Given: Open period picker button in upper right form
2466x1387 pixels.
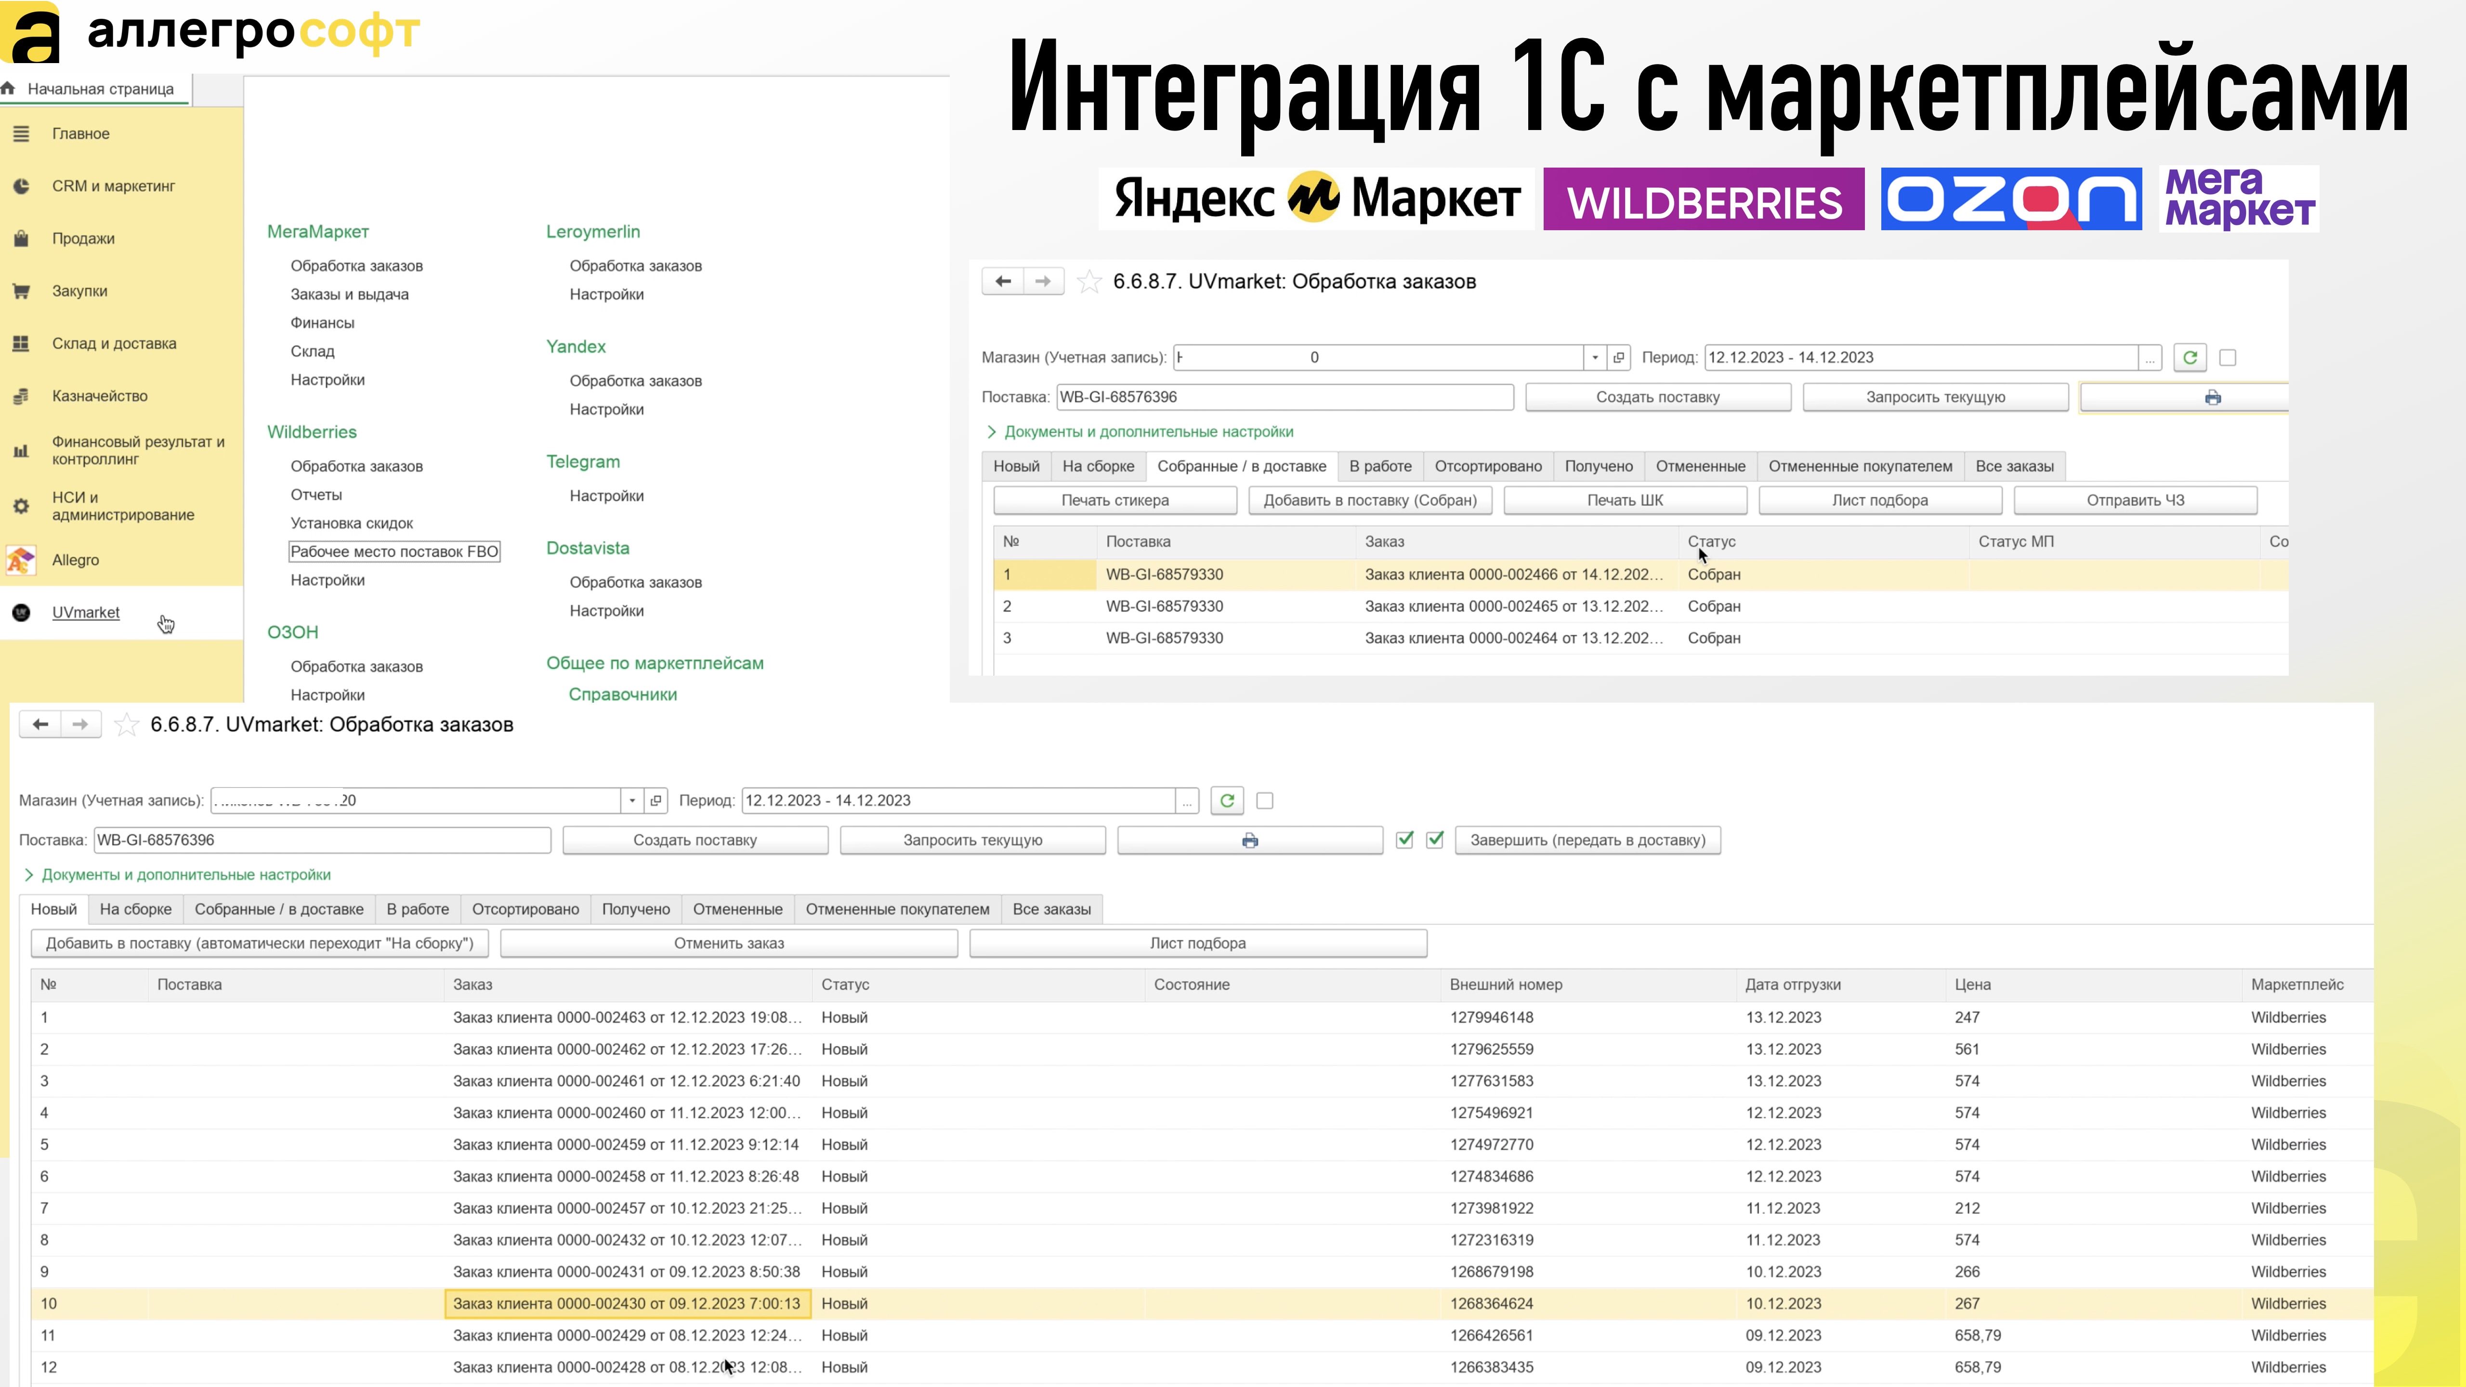Looking at the screenshot, I should [x=2150, y=357].
